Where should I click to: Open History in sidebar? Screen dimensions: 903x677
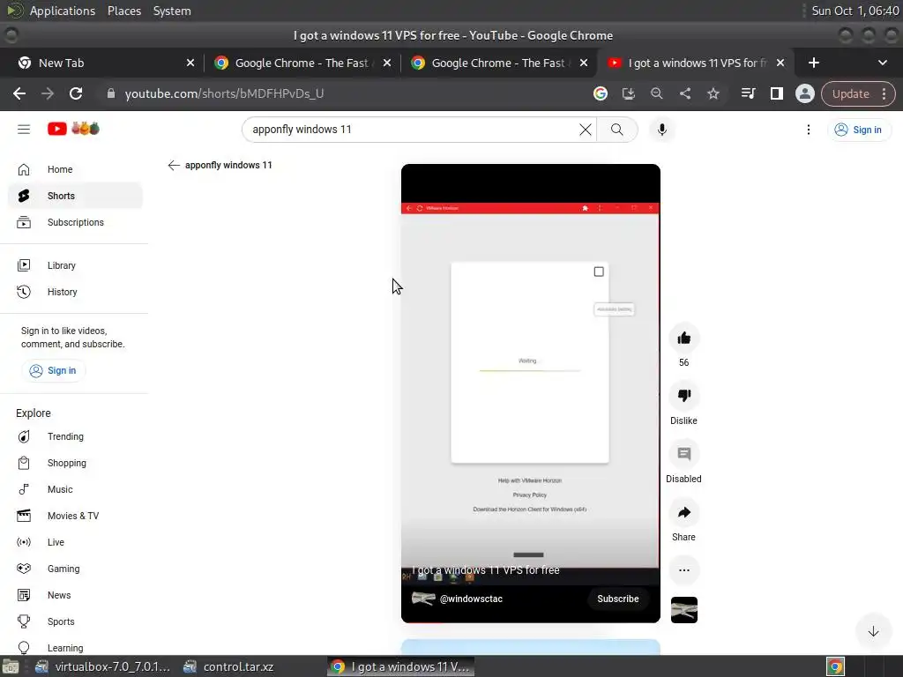(75, 292)
